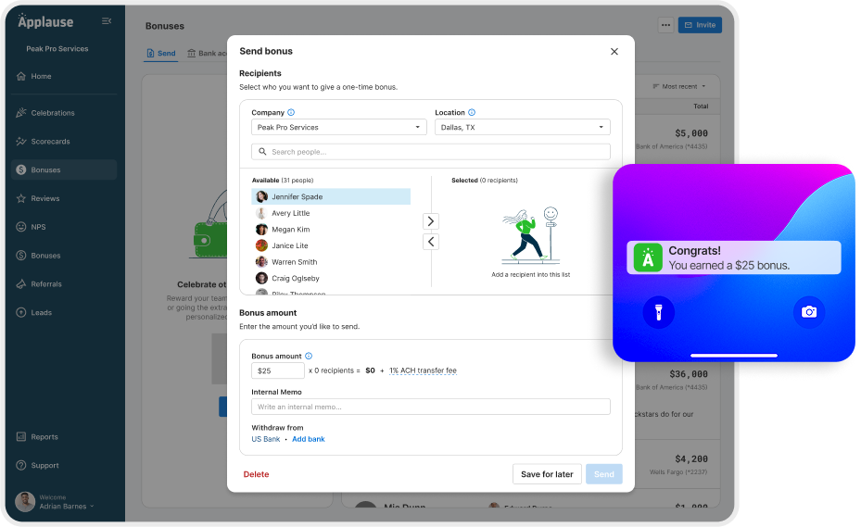Collapse the sidebar using the menu icon
The image size is (861, 527).
click(107, 21)
